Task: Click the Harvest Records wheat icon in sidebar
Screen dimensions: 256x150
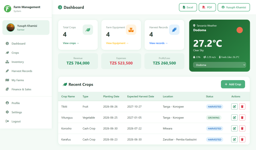Action: pos(7,71)
